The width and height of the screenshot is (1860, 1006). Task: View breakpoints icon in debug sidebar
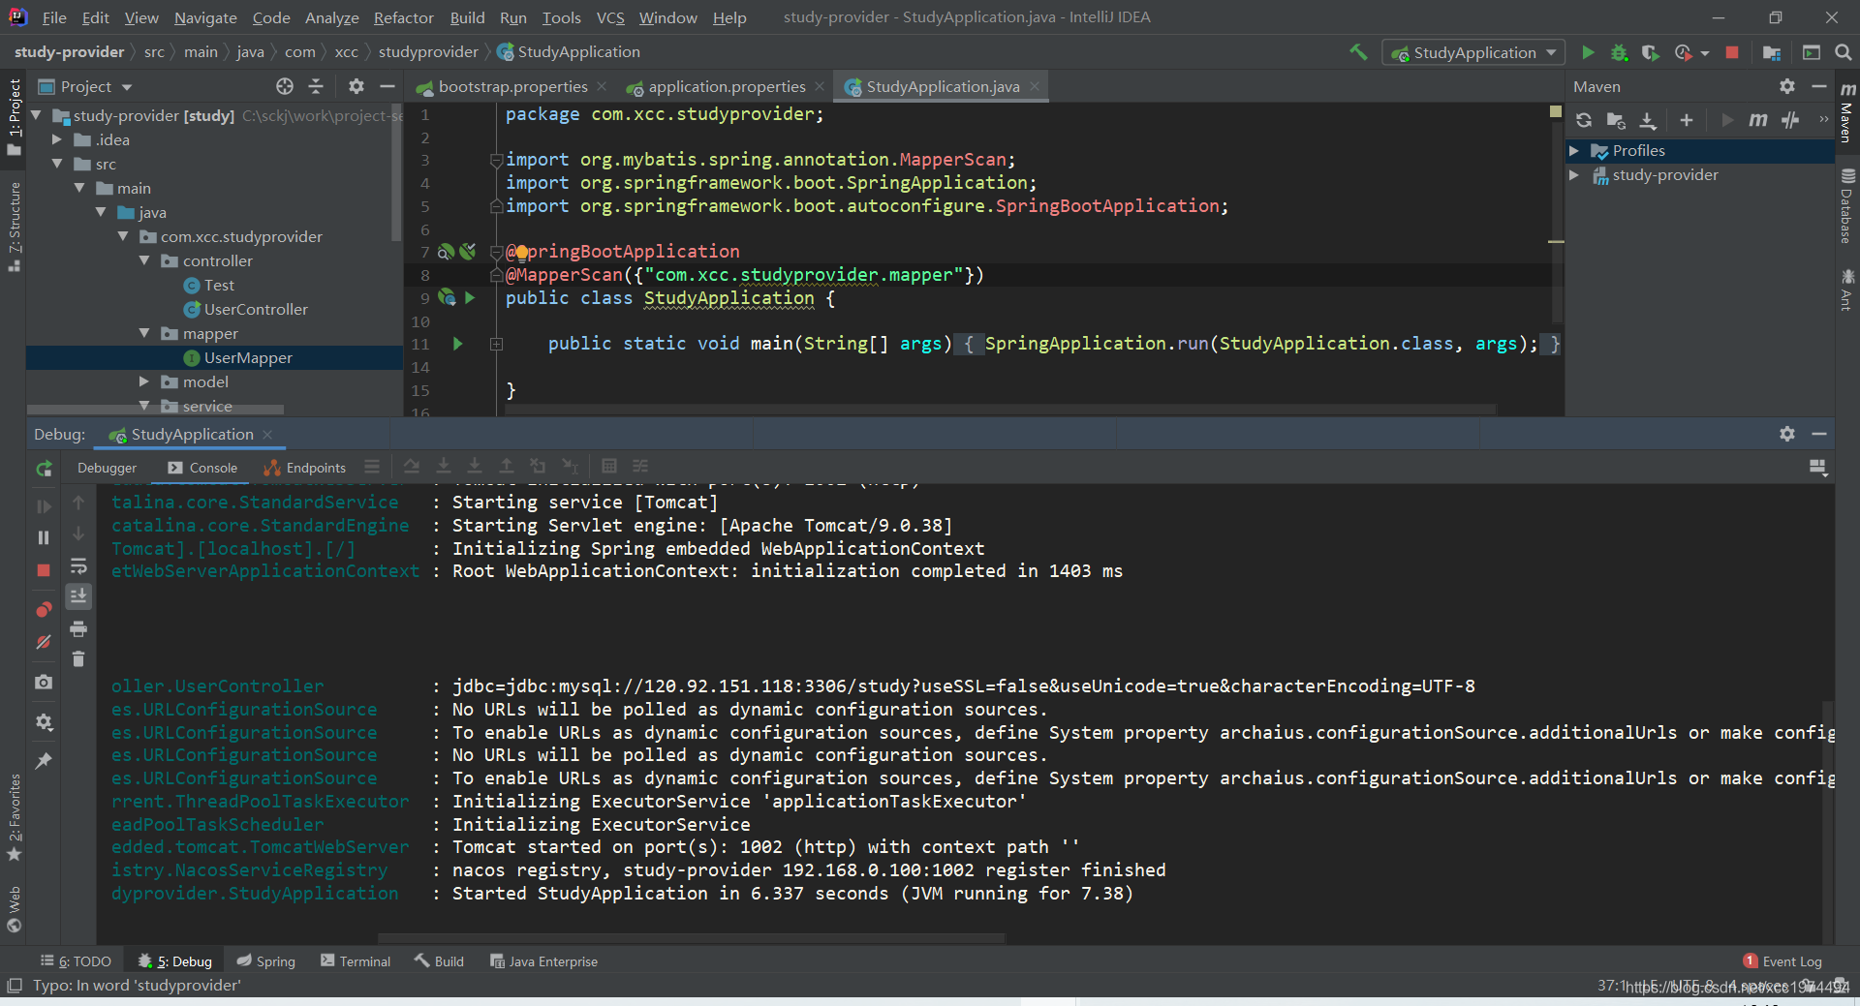click(x=44, y=610)
